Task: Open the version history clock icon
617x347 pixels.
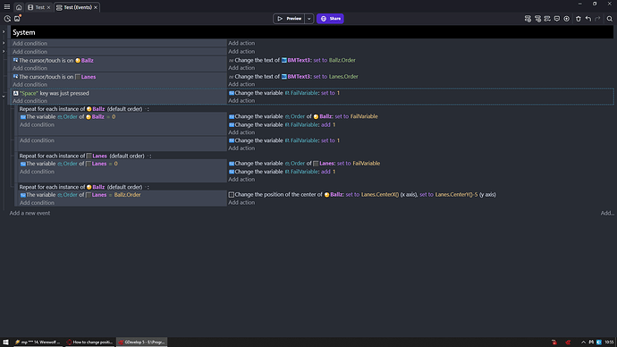Action: (x=7, y=19)
